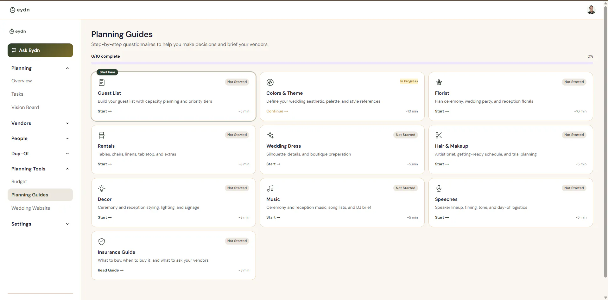
Task: Click the In Progress status badge
Action: 409,81
